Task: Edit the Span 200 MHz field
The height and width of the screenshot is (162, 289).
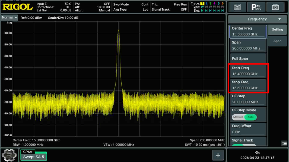Action: [248, 45]
